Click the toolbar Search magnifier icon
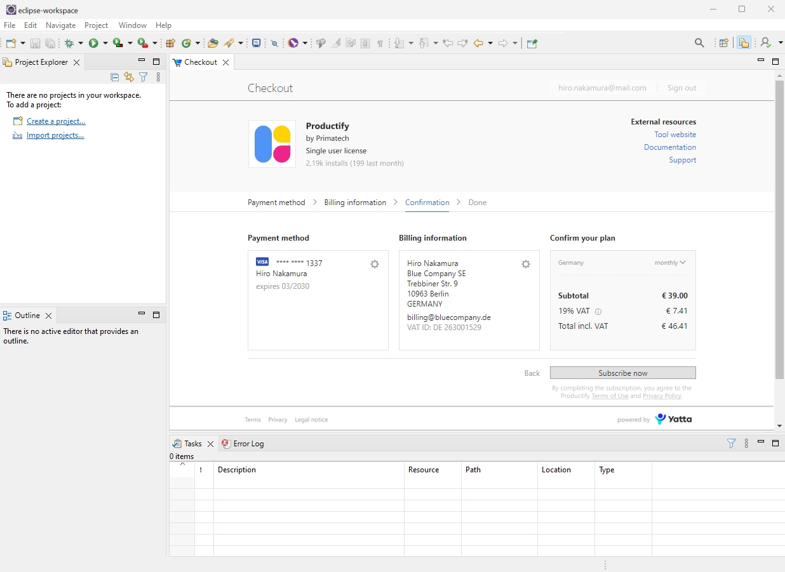The width and height of the screenshot is (785, 572). coord(699,43)
